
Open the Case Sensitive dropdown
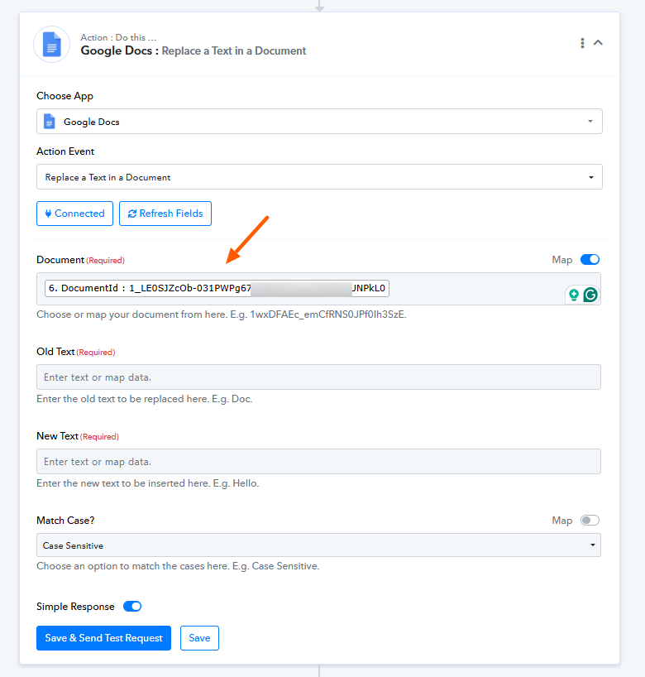tap(318, 545)
